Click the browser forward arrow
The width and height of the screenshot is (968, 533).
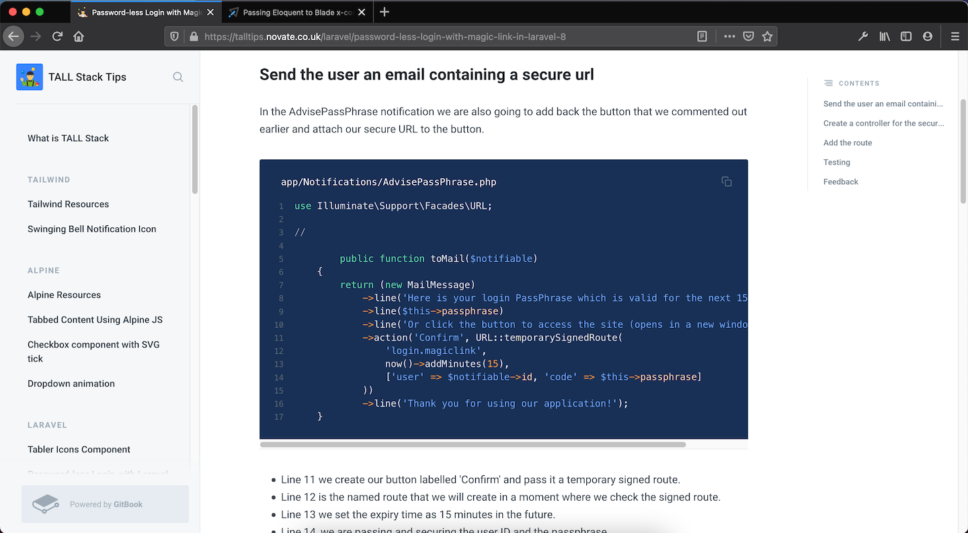tap(36, 36)
